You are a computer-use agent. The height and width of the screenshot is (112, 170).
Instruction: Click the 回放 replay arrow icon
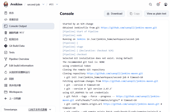click(6, 79)
